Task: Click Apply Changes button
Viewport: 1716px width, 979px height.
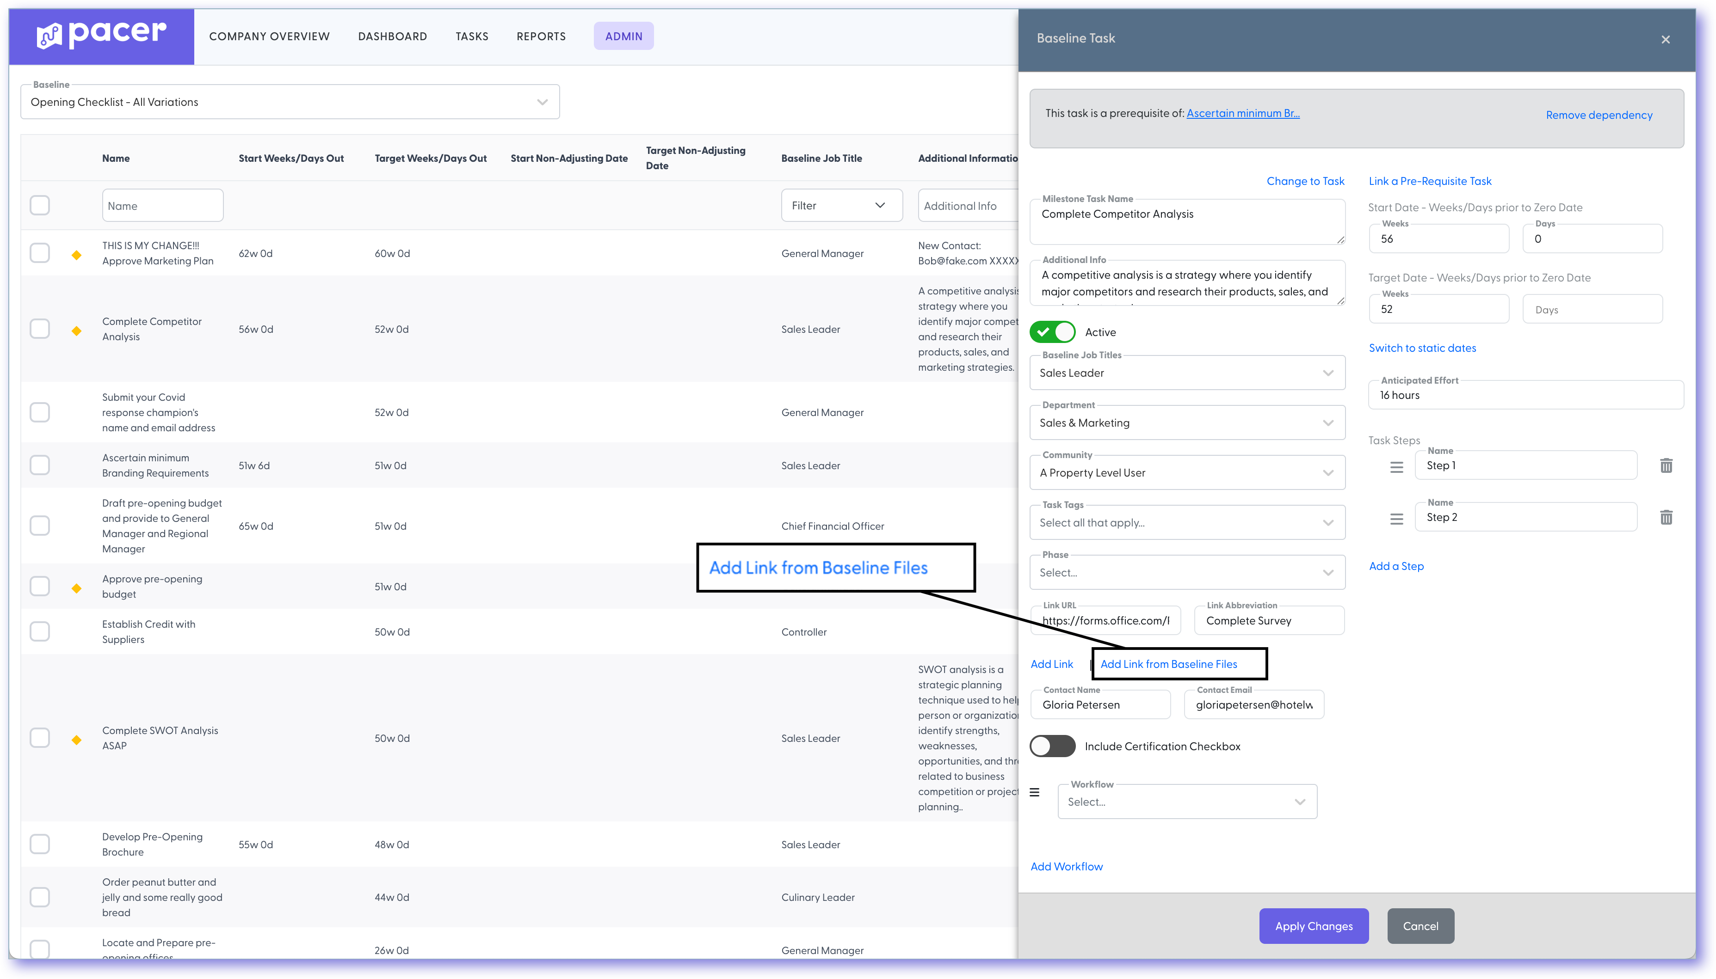Action: [1313, 926]
